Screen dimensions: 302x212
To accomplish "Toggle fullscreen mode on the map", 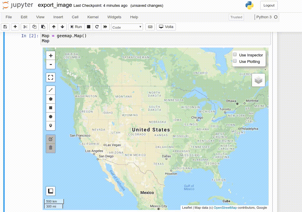I will coord(50,77).
